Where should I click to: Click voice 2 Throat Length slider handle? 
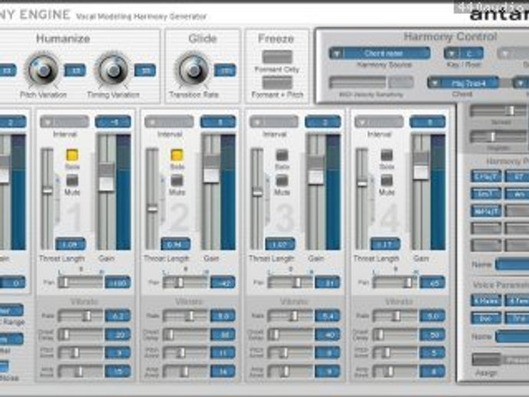(153, 208)
